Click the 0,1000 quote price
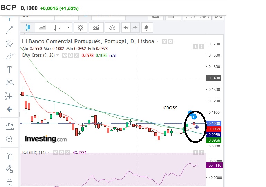This screenshot has width=266, height=187. coord(29,8)
